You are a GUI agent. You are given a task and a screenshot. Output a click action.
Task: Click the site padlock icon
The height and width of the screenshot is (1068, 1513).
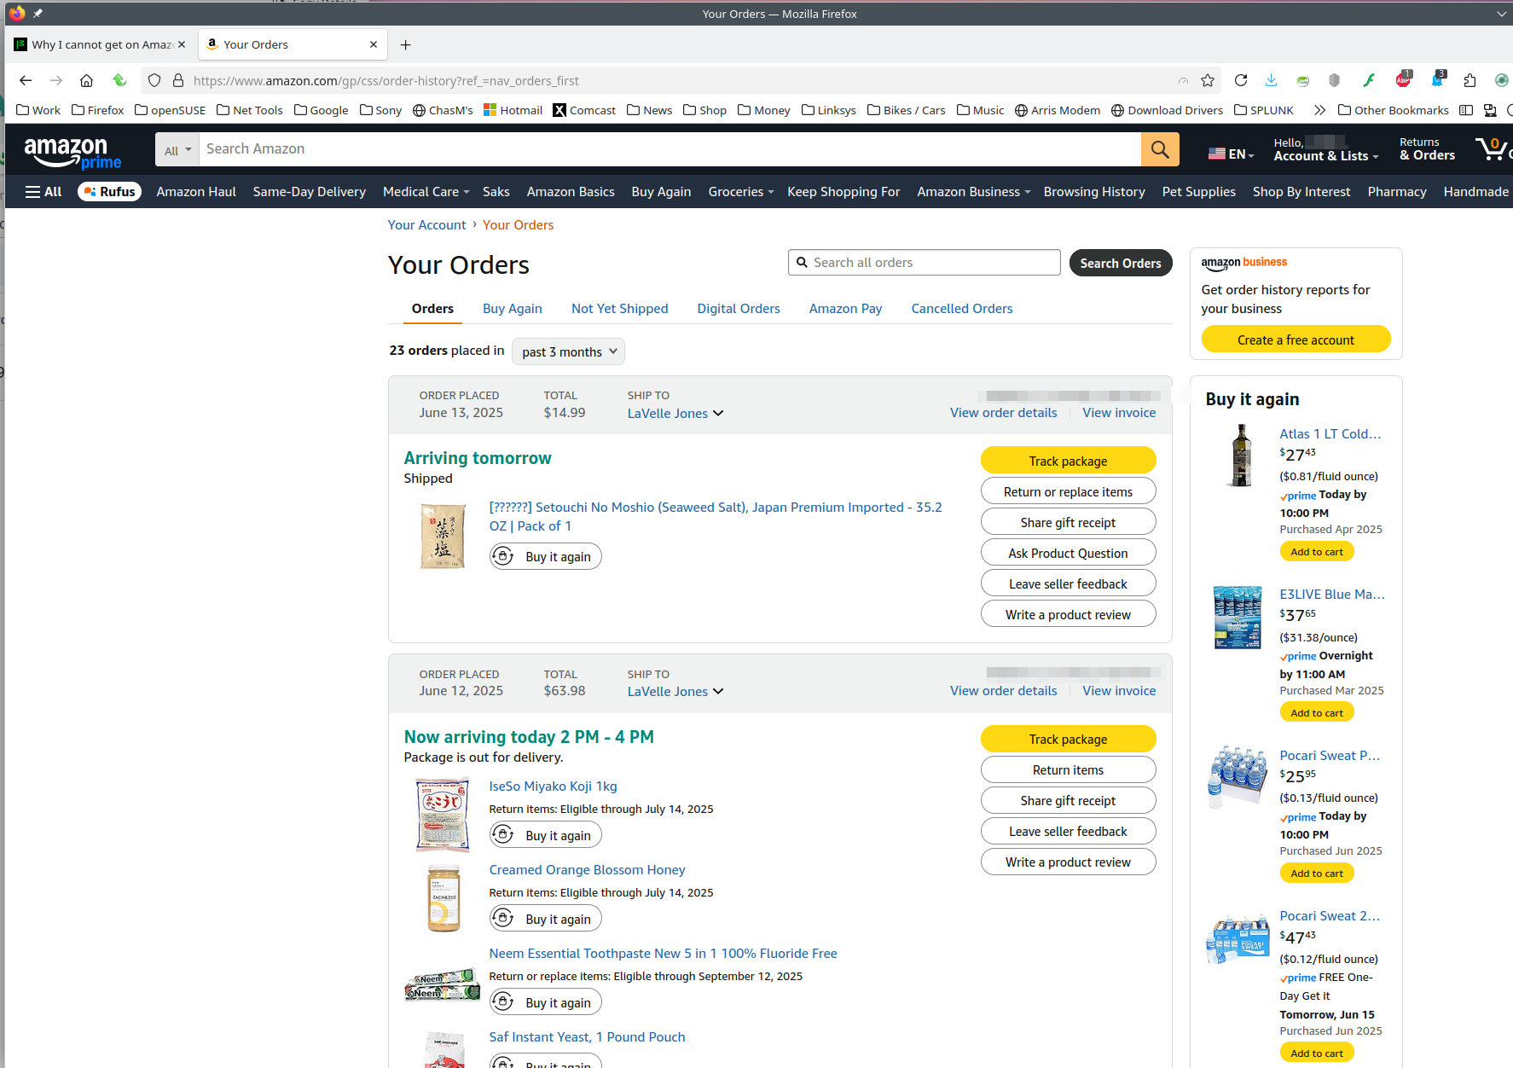[178, 80]
